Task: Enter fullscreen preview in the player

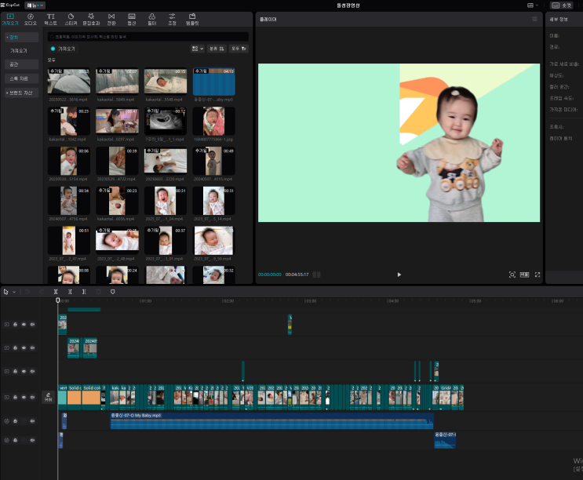Action: [537, 275]
